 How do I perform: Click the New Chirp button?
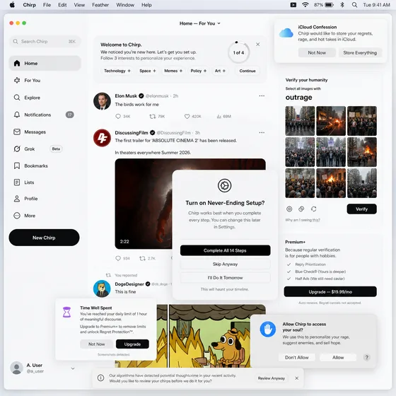[44, 238]
